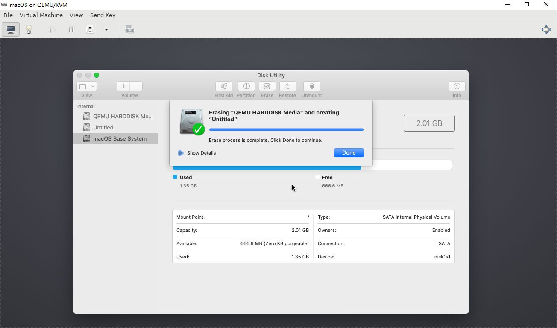Select QEMU HARDDISK Media in sidebar

[123, 116]
